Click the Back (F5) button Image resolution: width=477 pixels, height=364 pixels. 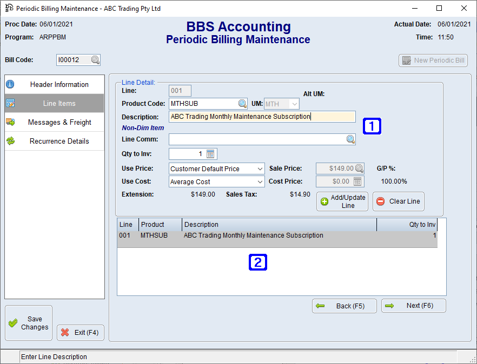(344, 305)
